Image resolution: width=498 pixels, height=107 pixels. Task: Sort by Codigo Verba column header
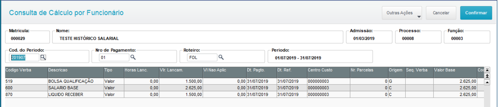tap(26, 72)
